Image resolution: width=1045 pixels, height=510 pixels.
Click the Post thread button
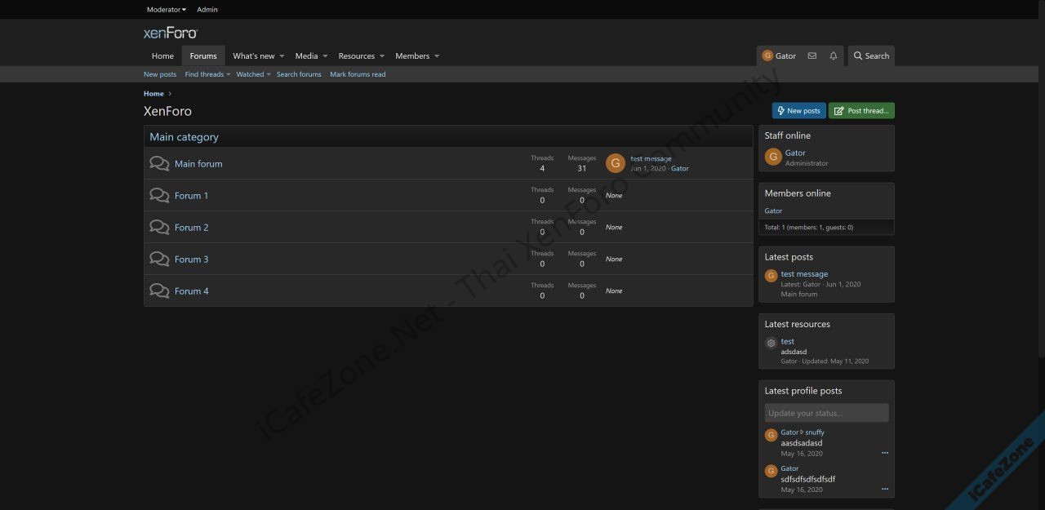point(861,111)
